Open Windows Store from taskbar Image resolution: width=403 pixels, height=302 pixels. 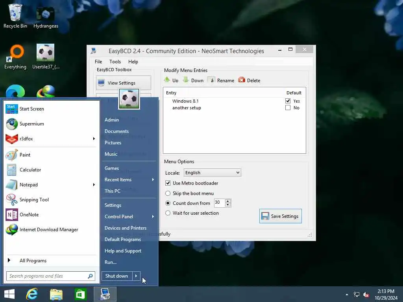click(80, 294)
